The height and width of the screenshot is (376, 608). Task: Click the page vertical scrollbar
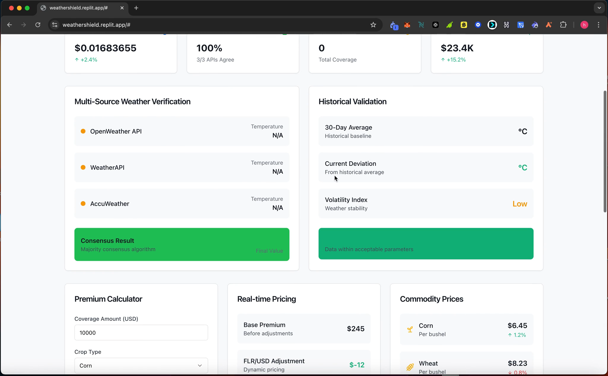click(x=605, y=151)
